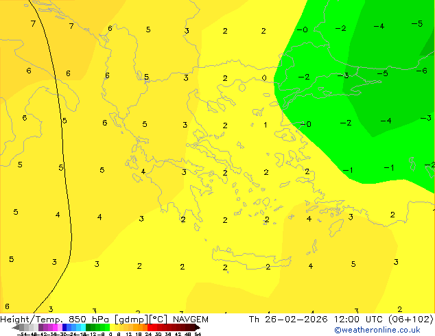Click the 24 label on the legend scale
The image size is (435, 336).
148,335
